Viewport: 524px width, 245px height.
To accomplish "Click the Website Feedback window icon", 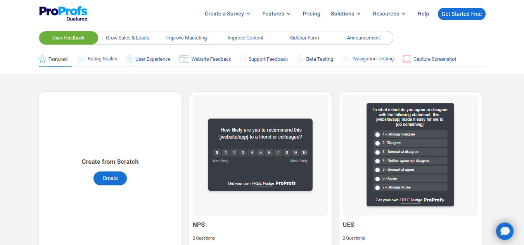I will click(184, 59).
